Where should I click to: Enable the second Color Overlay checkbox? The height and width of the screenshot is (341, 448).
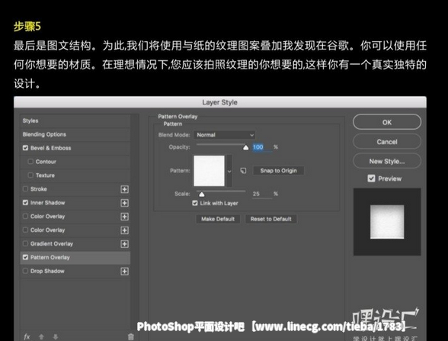click(25, 230)
